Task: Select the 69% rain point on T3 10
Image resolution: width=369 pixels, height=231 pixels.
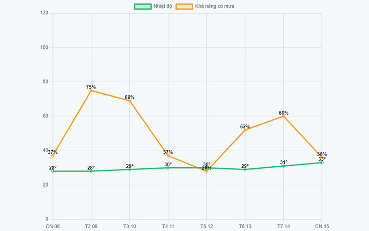Action: [x=130, y=101]
